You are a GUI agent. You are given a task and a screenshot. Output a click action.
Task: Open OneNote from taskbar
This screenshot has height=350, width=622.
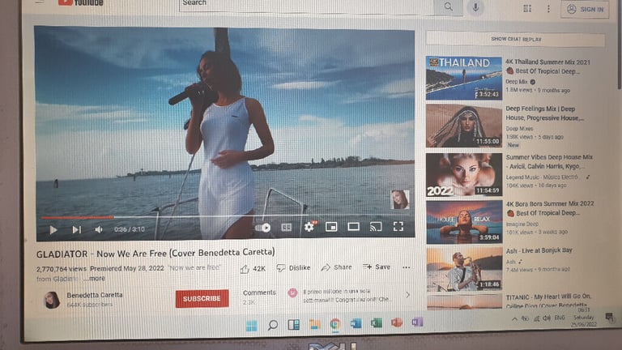pyautogui.click(x=417, y=322)
